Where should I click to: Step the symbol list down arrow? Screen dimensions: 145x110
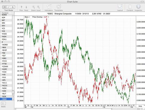pos(13,99)
